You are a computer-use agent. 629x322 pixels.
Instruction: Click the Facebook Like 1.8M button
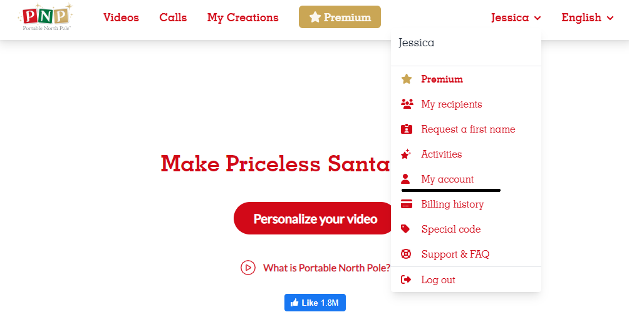(x=315, y=303)
